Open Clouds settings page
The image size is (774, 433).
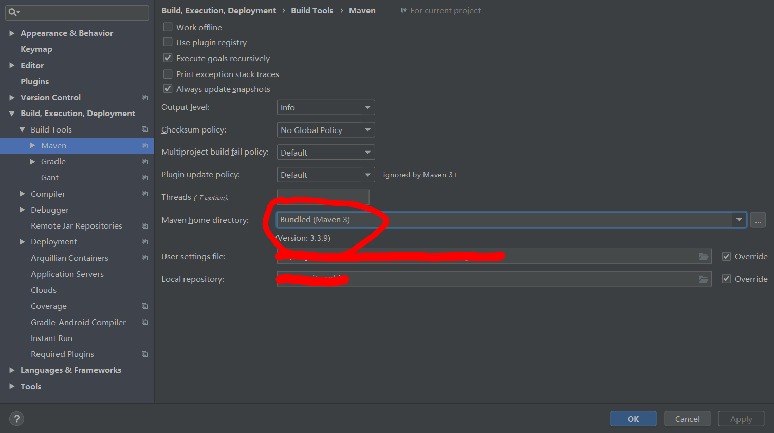pyautogui.click(x=44, y=290)
